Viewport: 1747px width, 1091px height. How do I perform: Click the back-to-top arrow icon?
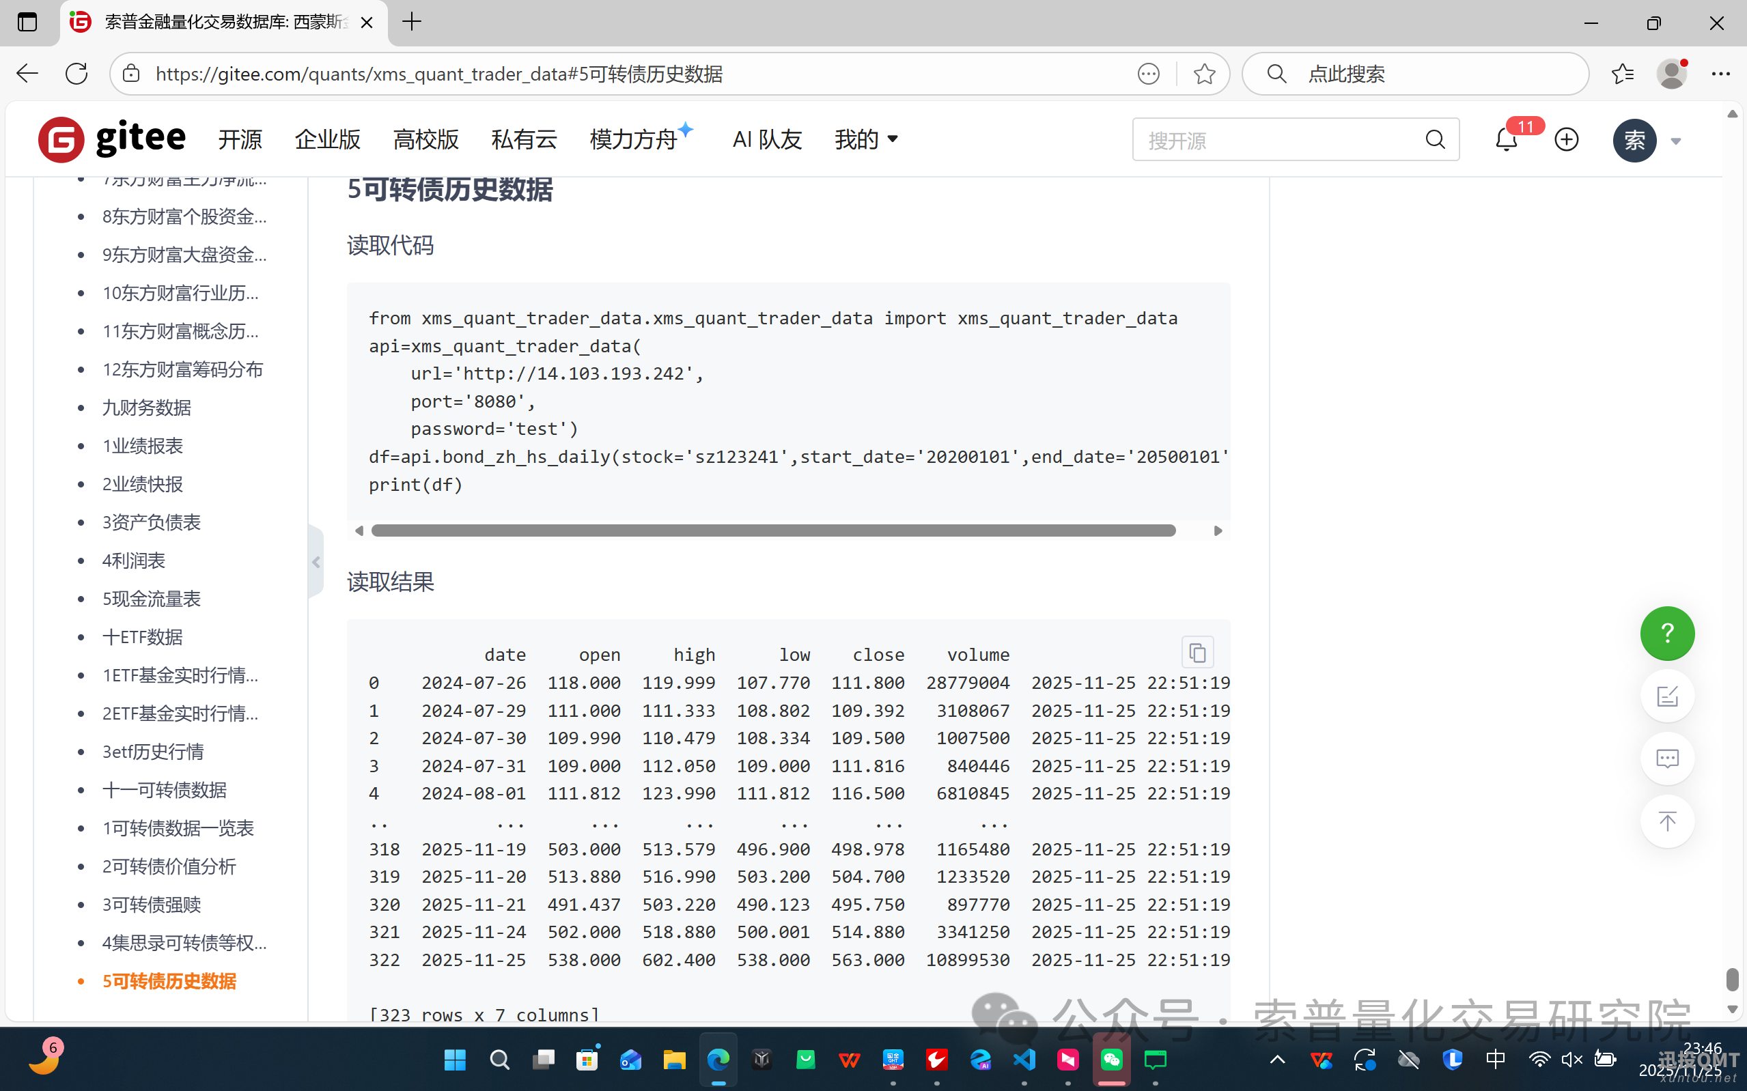click(x=1666, y=821)
